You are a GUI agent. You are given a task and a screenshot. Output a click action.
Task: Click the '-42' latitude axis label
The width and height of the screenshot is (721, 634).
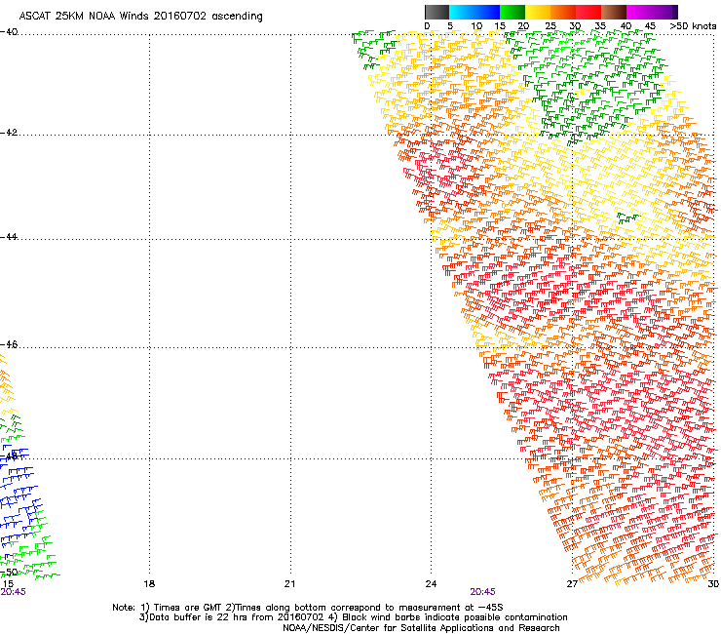[x=9, y=133]
